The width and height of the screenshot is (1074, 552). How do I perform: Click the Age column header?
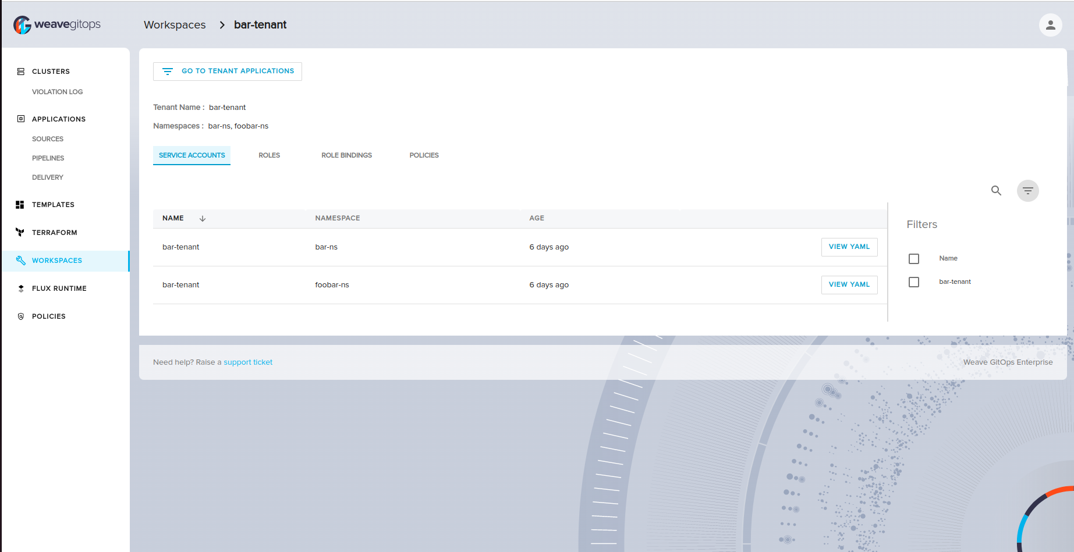tap(537, 219)
